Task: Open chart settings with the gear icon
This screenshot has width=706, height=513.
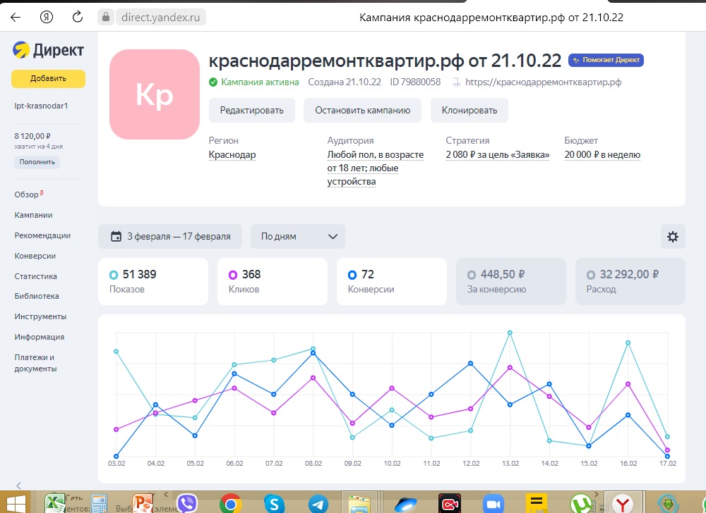Action: click(672, 237)
